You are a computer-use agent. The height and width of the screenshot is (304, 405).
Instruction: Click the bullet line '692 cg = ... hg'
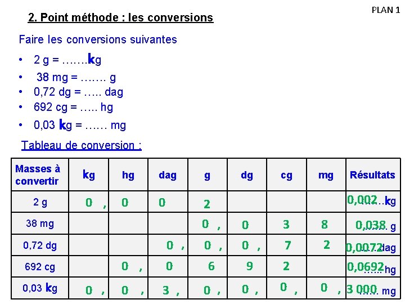click(x=73, y=106)
